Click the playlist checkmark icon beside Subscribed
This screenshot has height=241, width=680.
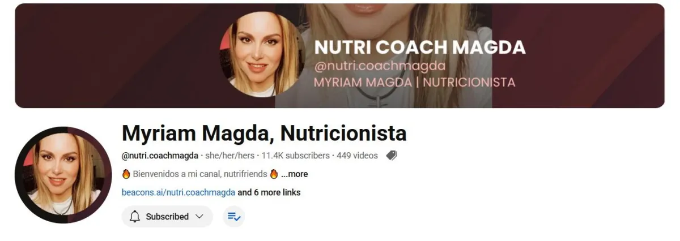(233, 217)
